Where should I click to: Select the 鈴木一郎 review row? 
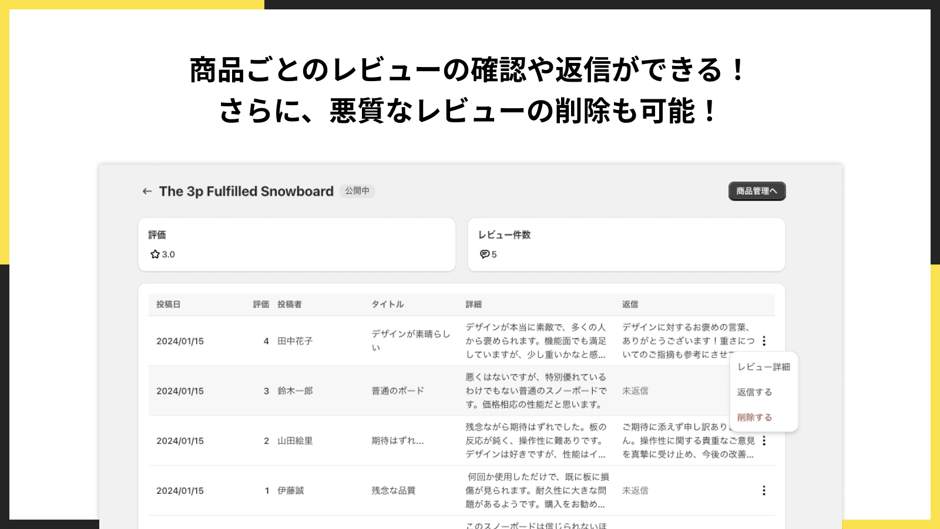(295, 391)
